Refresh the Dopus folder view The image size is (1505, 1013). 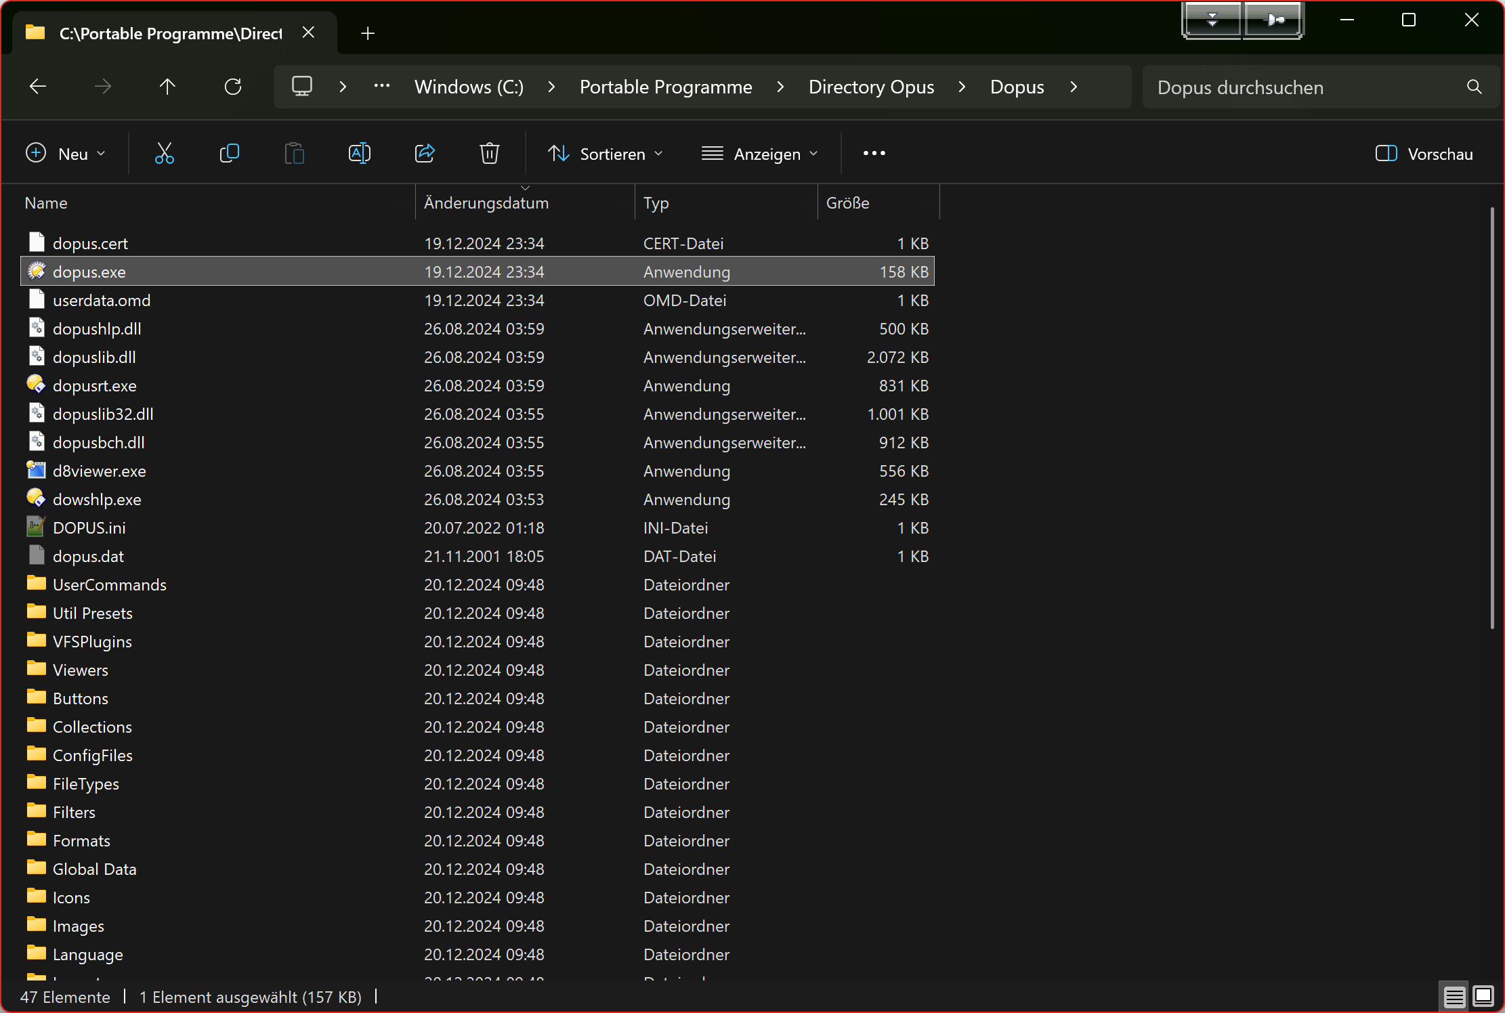coord(232,87)
